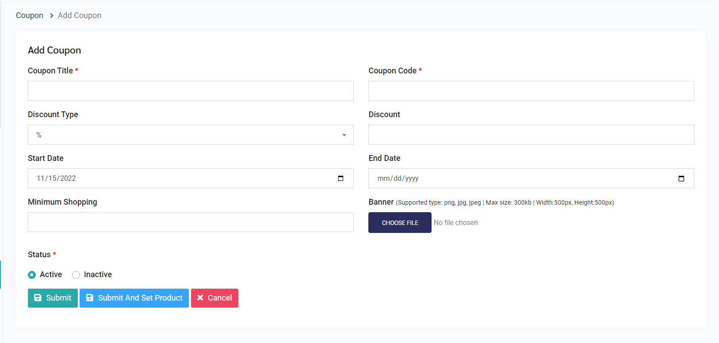Click the save icon on Submit button
719x343 pixels.
[x=38, y=298]
